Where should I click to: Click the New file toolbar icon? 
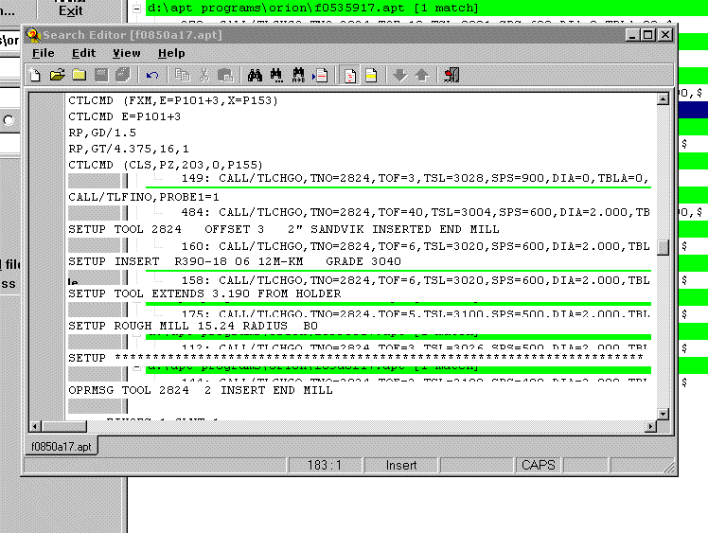click(35, 75)
